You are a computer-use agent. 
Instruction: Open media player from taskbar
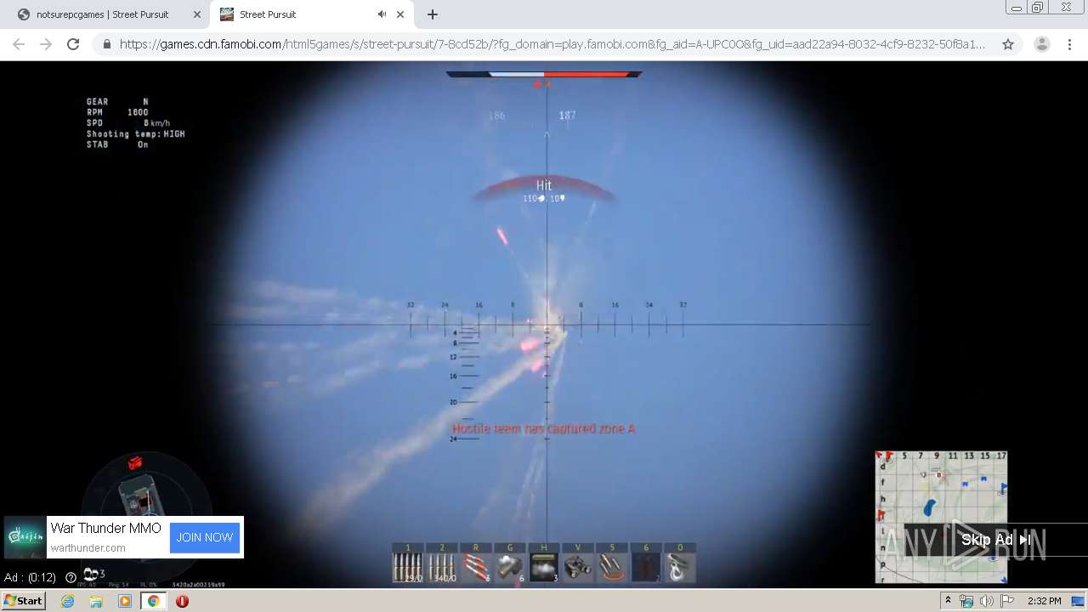pos(125,601)
